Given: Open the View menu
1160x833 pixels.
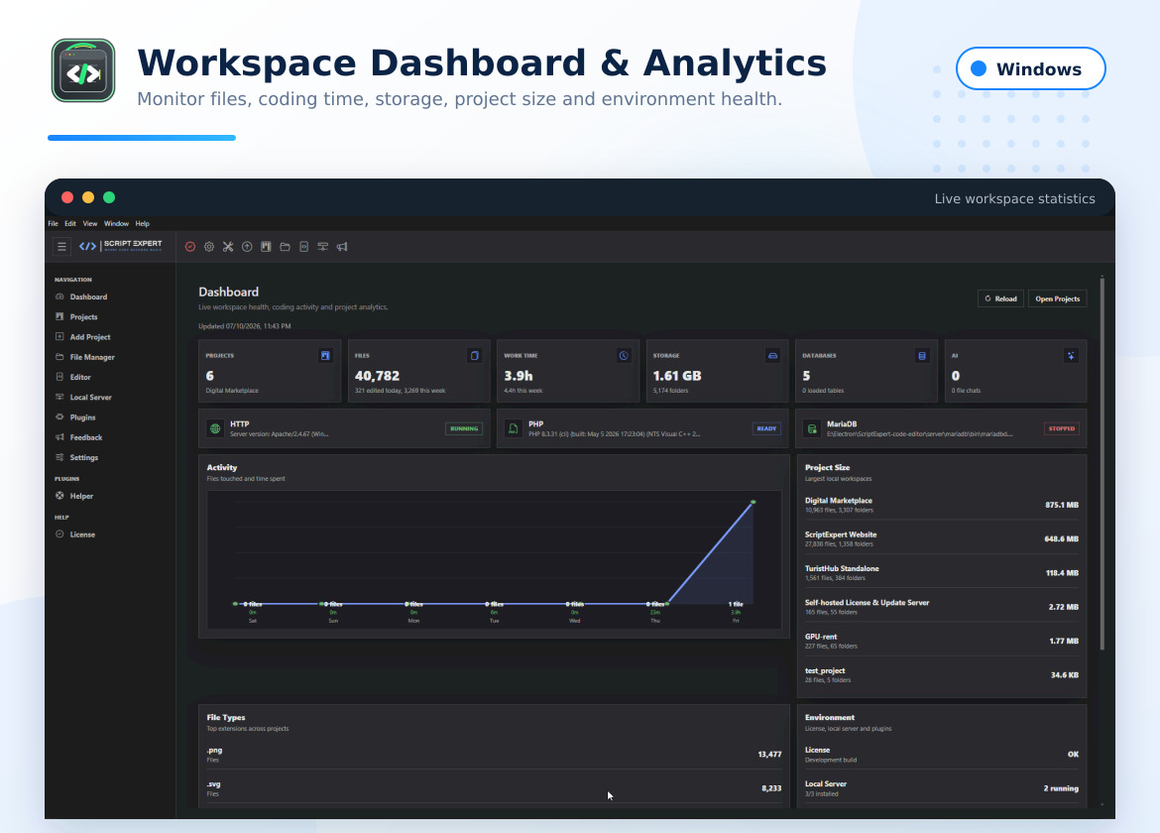Looking at the screenshot, I should [x=90, y=223].
